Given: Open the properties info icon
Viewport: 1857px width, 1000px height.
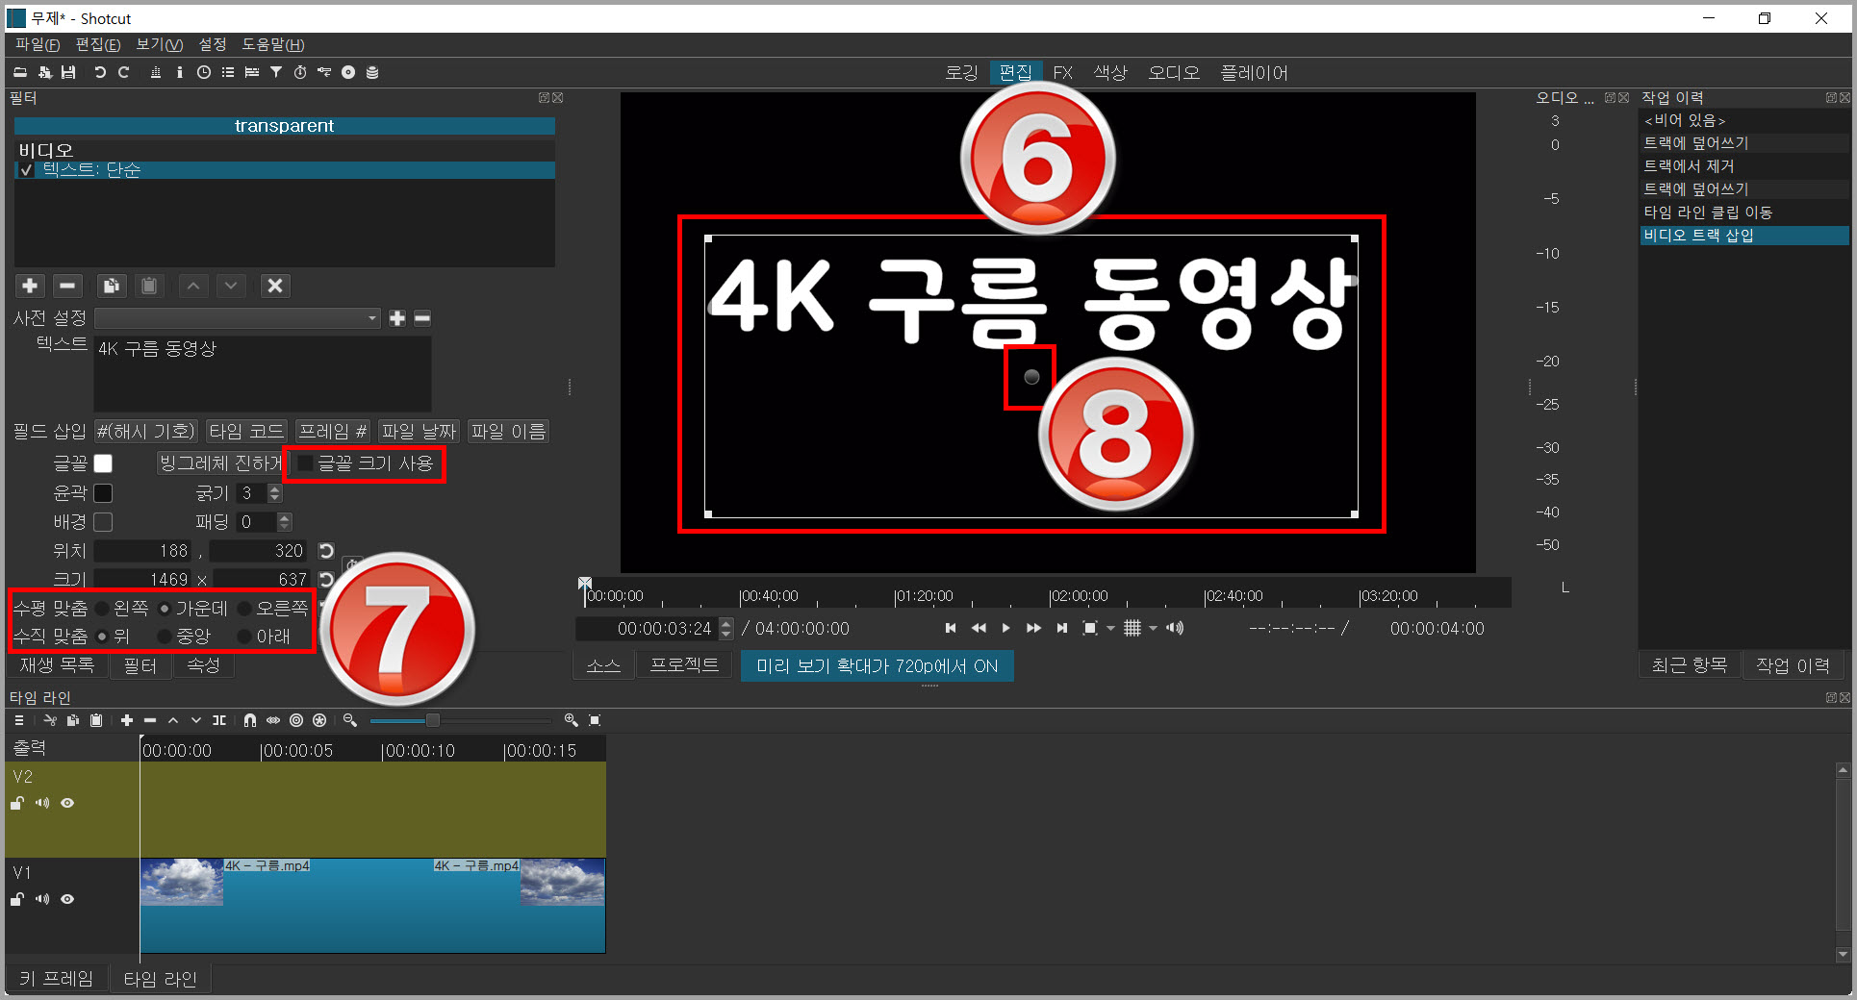Looking at the screenshot, I should (180, 72).
